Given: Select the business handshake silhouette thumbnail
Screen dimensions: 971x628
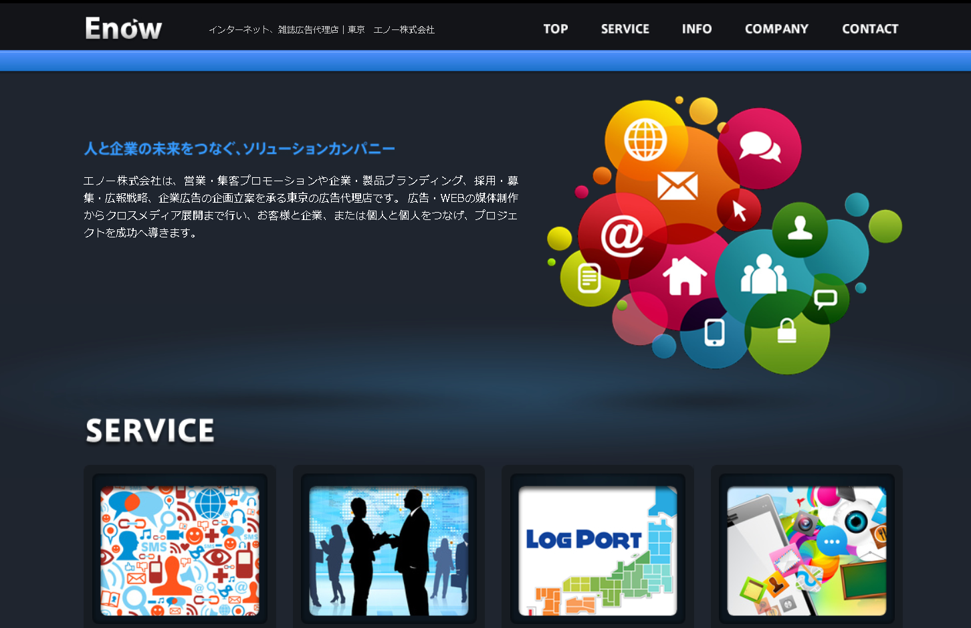Looking at the screenshot, I should point(389,550).
